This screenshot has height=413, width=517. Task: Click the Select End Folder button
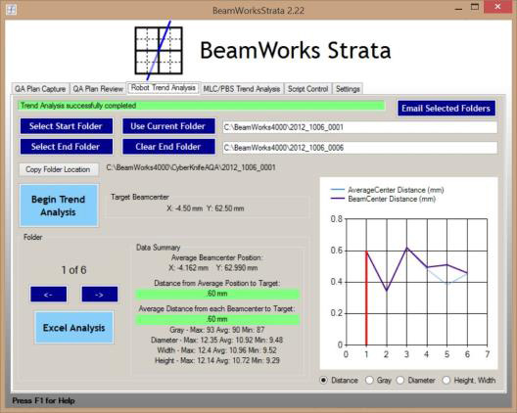click(67, 147)
